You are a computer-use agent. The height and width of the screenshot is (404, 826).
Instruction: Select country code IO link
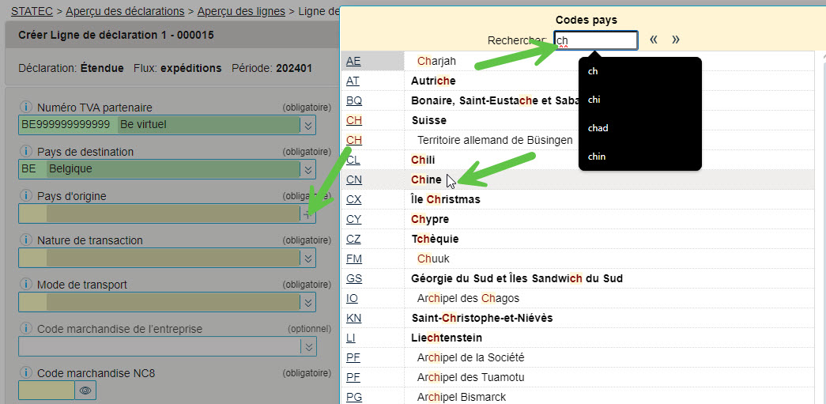353,298
